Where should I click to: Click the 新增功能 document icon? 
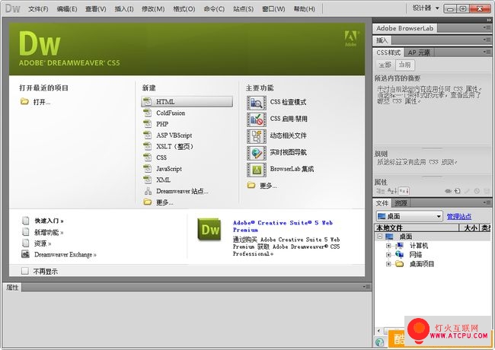pos(26,232)
